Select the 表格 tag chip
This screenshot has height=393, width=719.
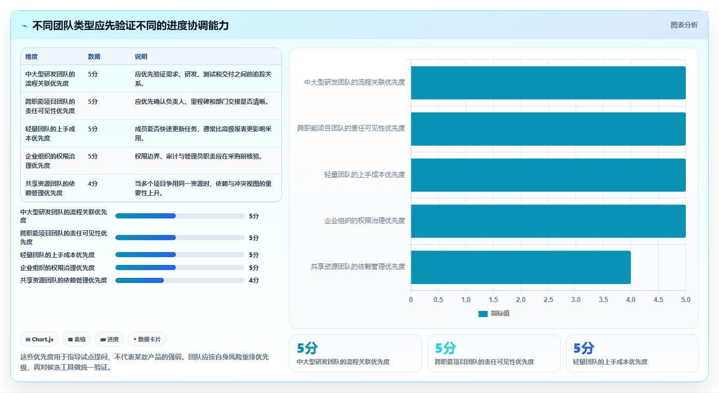[x=77, y=339]
